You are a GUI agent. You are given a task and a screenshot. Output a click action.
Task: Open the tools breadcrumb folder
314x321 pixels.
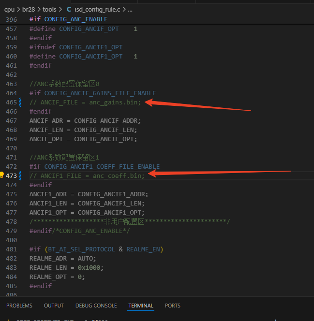[x=49, y=9]
